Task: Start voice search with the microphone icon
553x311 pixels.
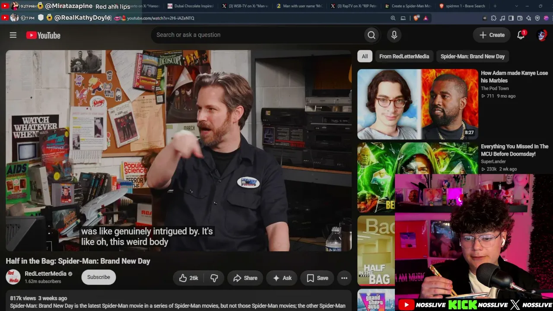Action: point(394,35)
